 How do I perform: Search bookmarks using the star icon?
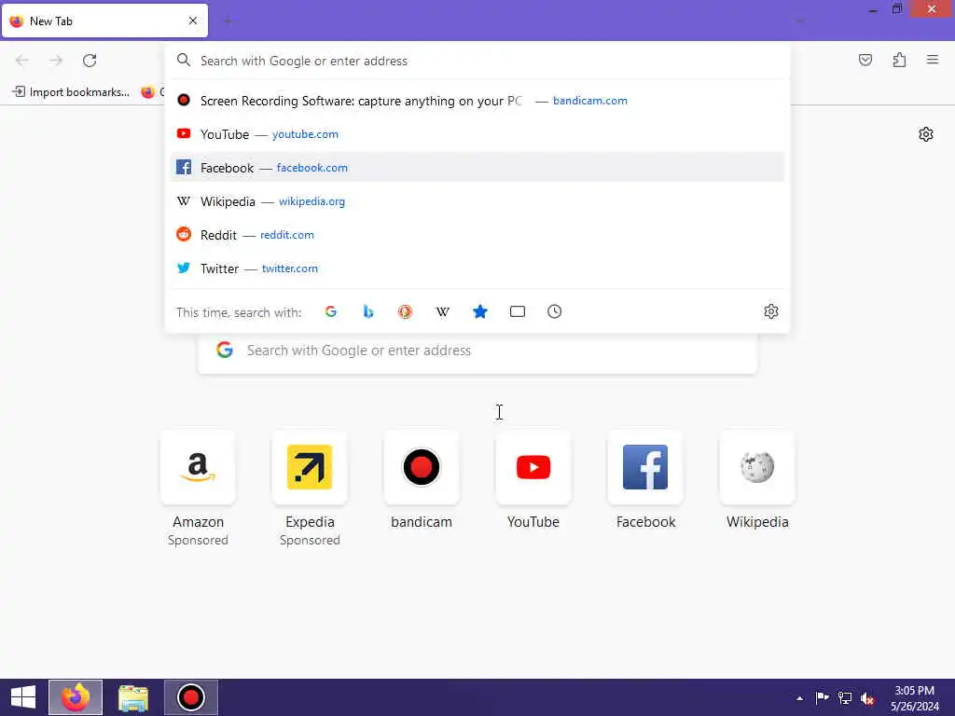(x=480, y=311)
